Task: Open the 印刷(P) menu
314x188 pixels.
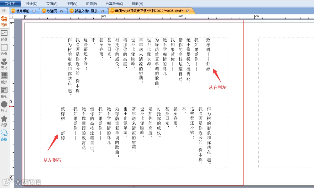Action: point(92,3)
